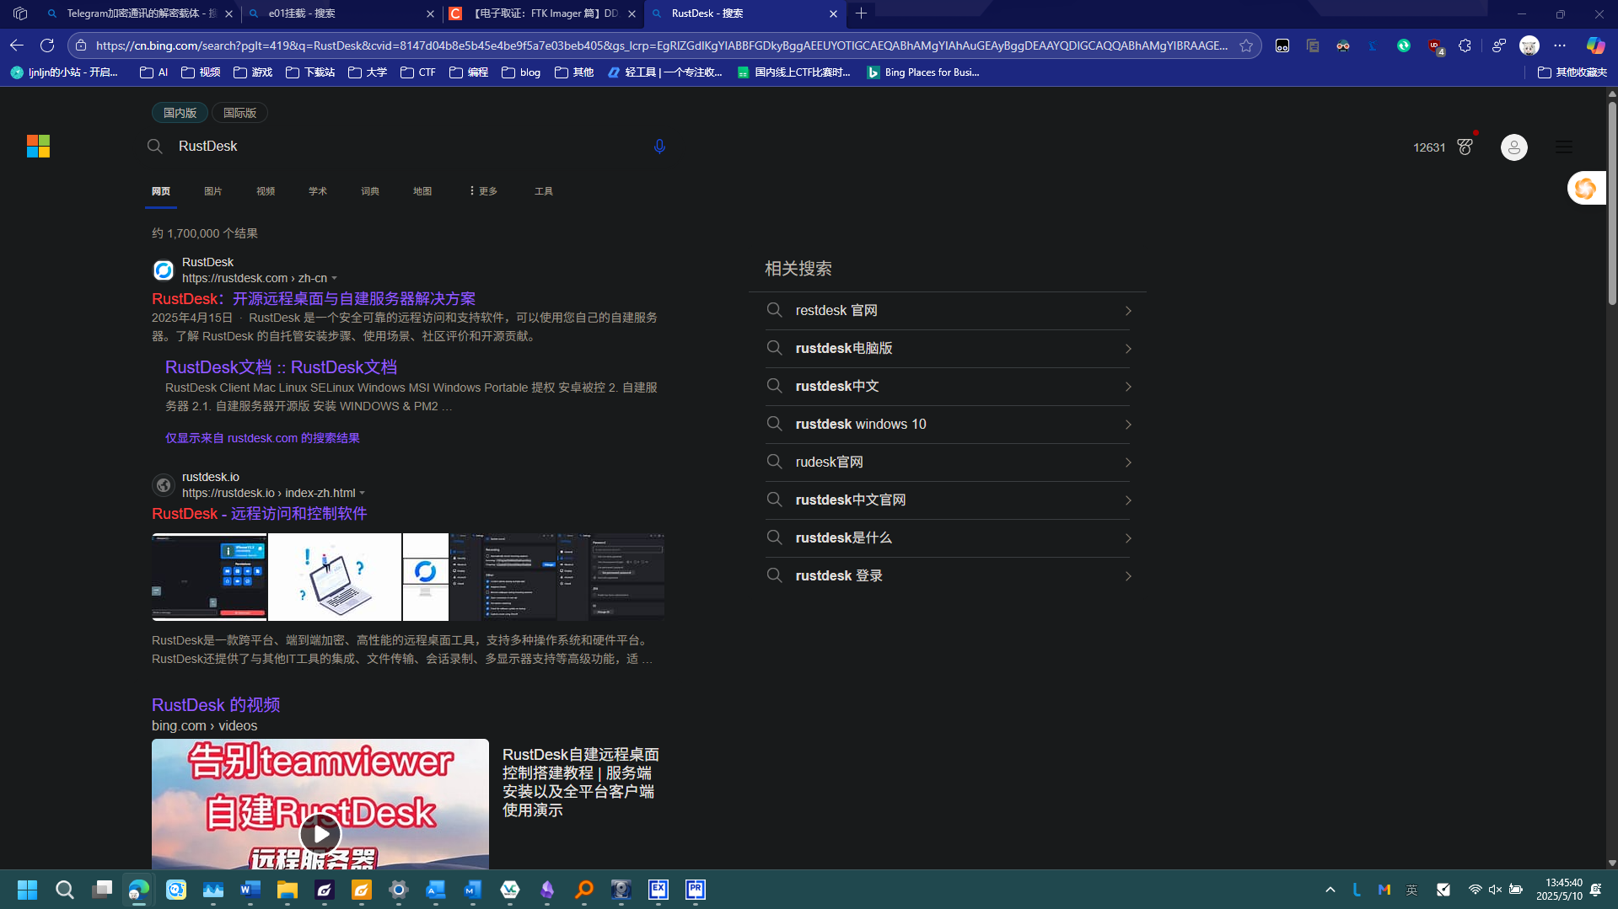This screenshot has height=909, width=1618.
Task: Open the 其他收藏夹 bookmarks folder
Action: (1572, 72)
